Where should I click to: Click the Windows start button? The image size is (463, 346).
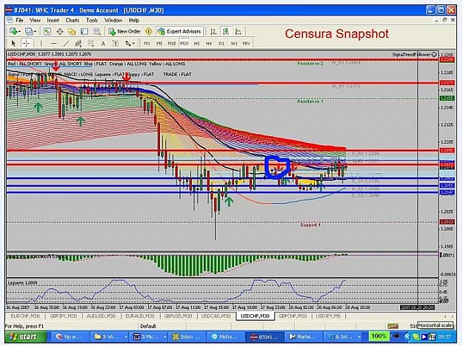pyautogui.click(x=25, y=336)
